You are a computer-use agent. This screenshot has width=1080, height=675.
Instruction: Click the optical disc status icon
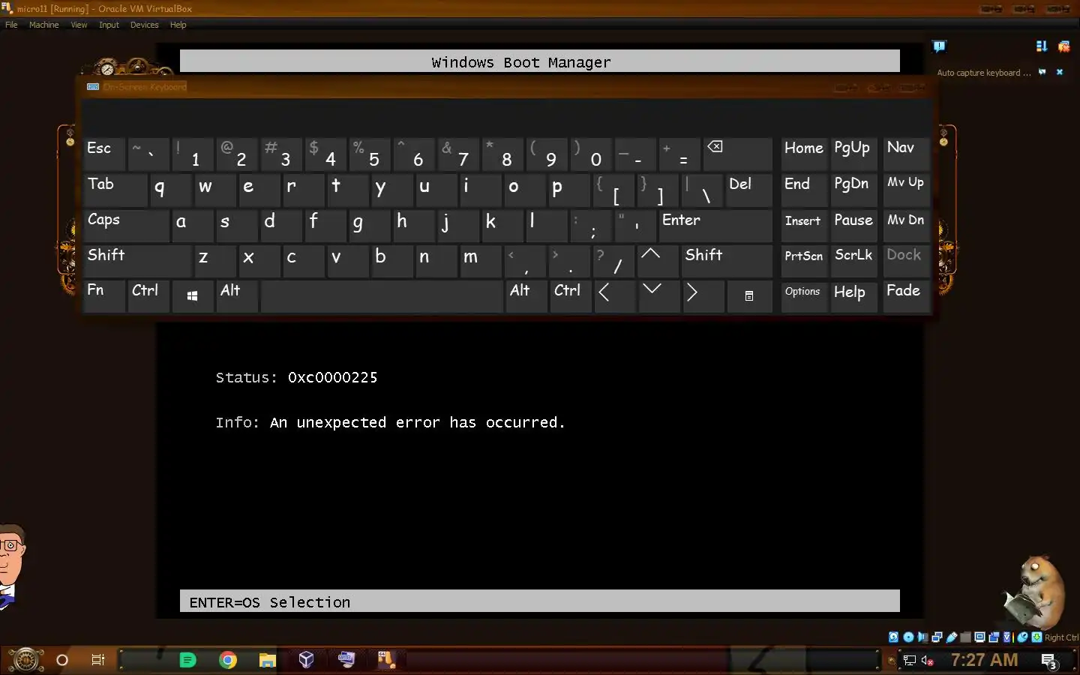908,637
